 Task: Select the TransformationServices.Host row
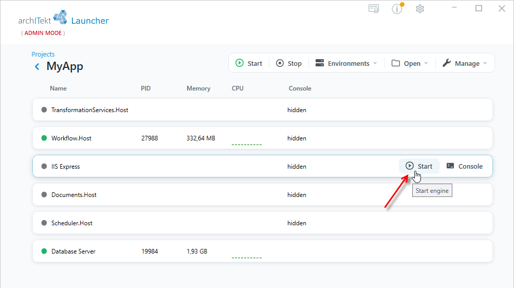(263, 110)
